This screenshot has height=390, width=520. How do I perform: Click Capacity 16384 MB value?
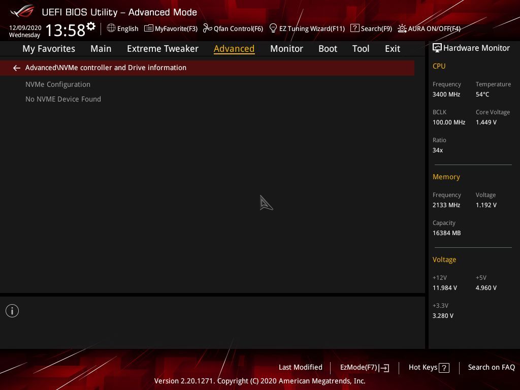[447, 233]
